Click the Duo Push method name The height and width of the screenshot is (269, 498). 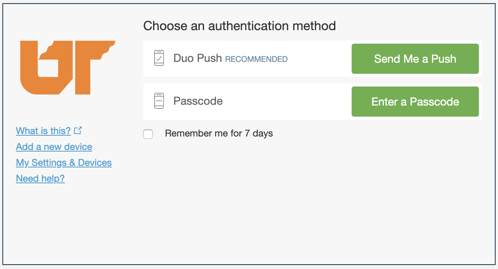pyautogui.click(x=197, y=58)
